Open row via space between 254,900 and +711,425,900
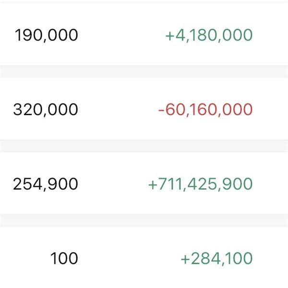 pos(113,184)
